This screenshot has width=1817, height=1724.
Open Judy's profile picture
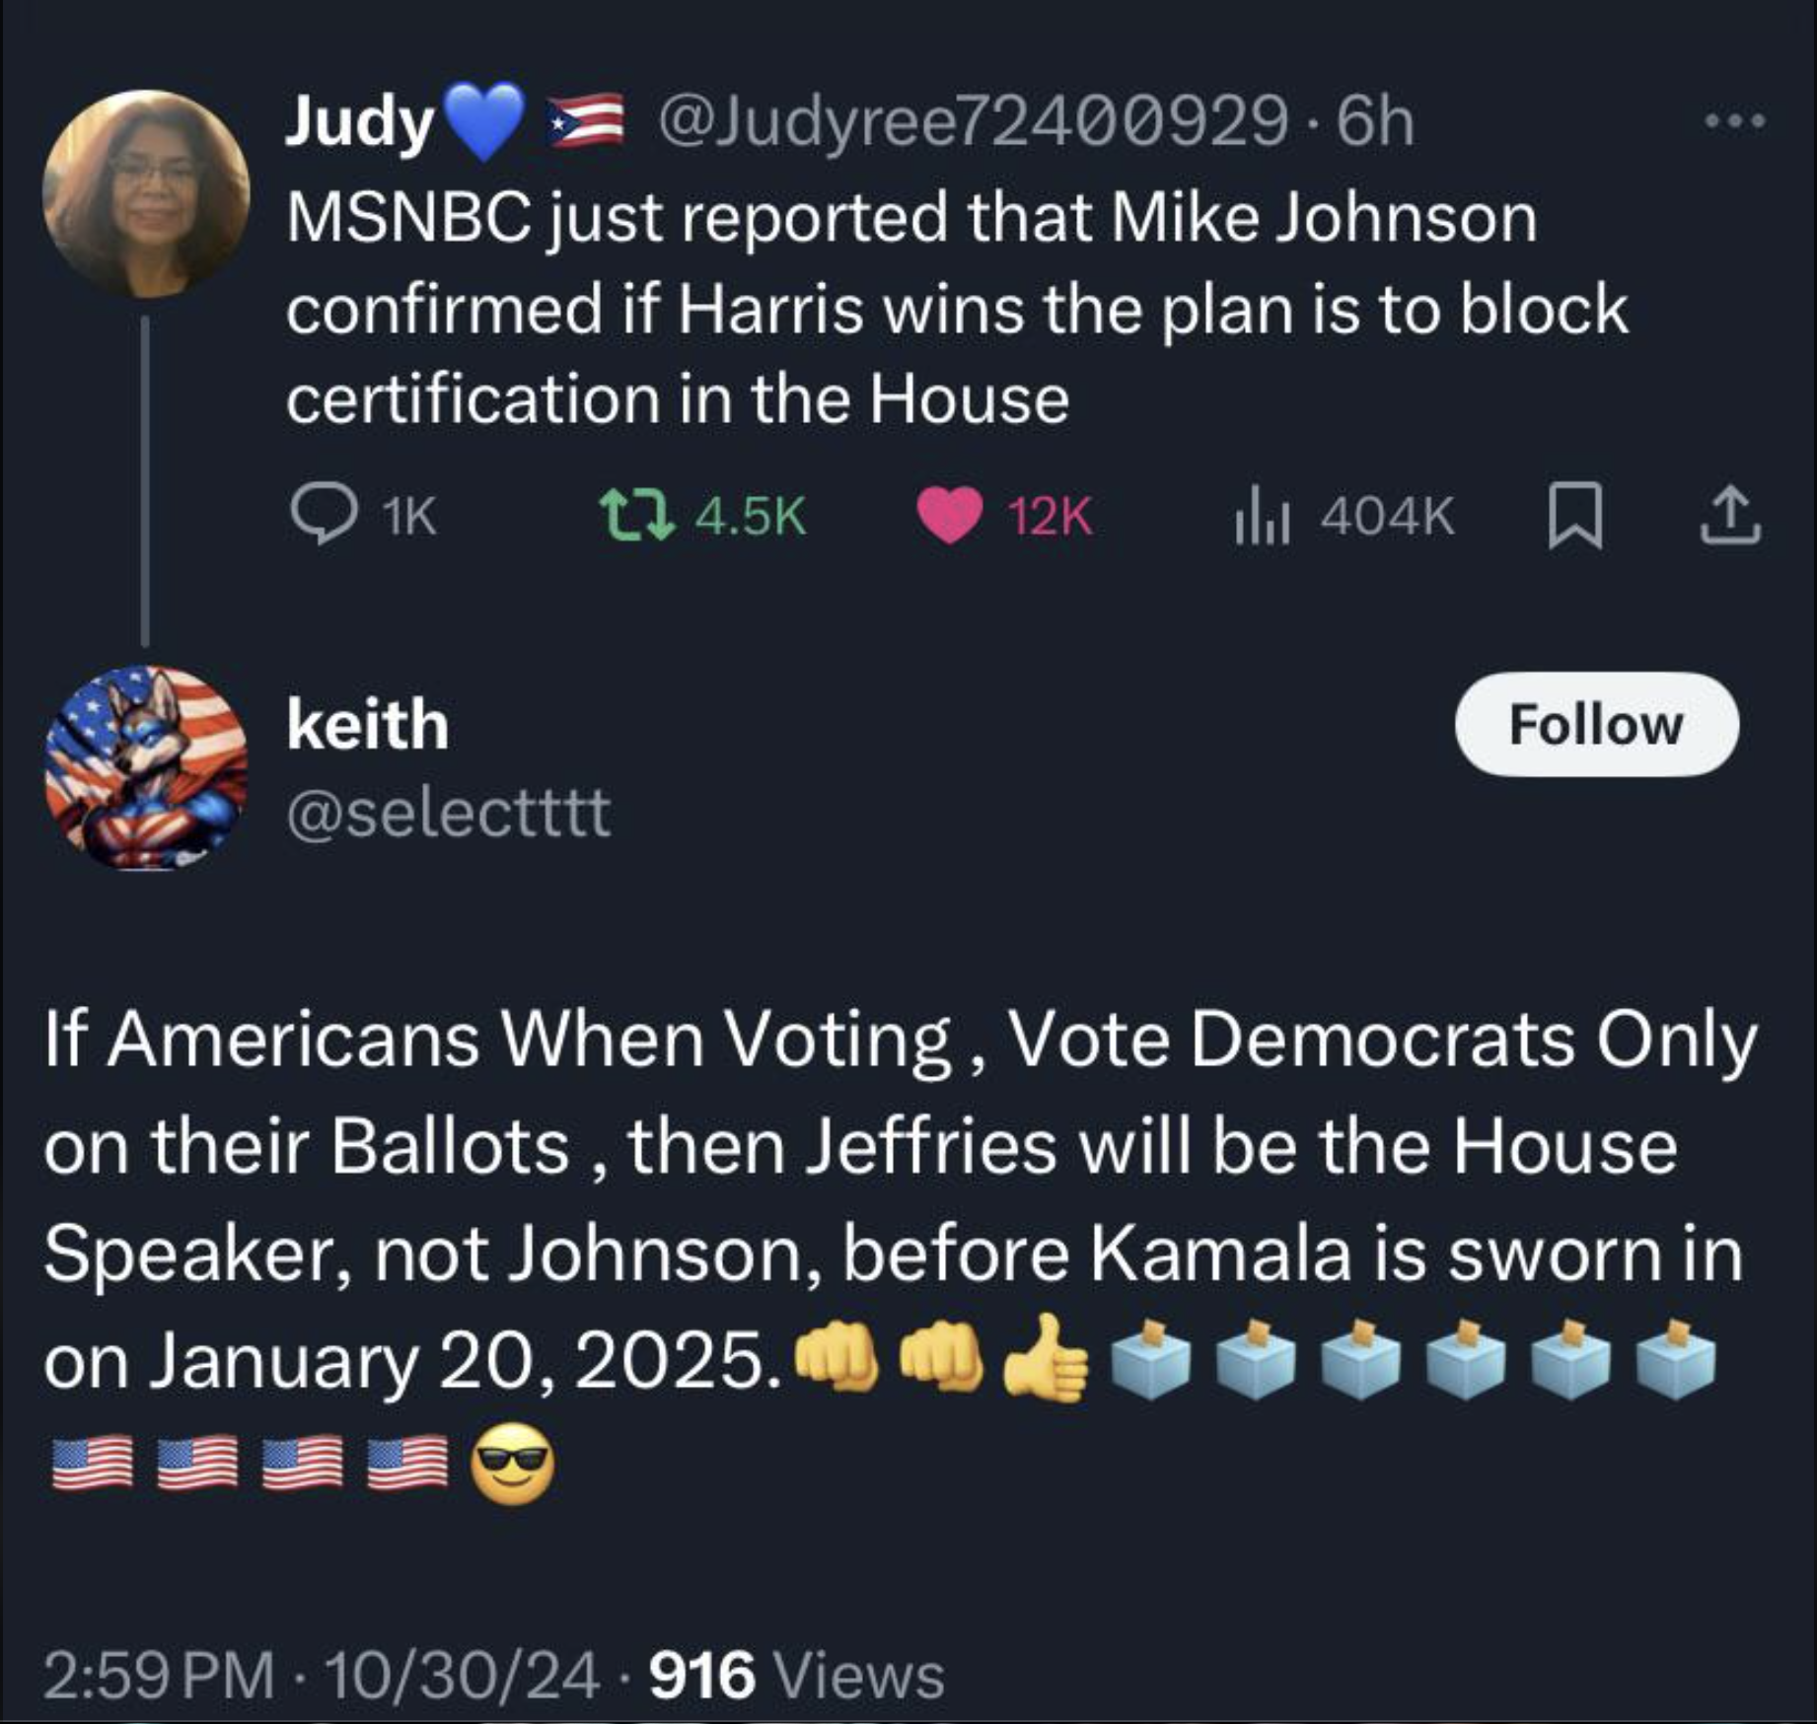[x=145, y=193]
